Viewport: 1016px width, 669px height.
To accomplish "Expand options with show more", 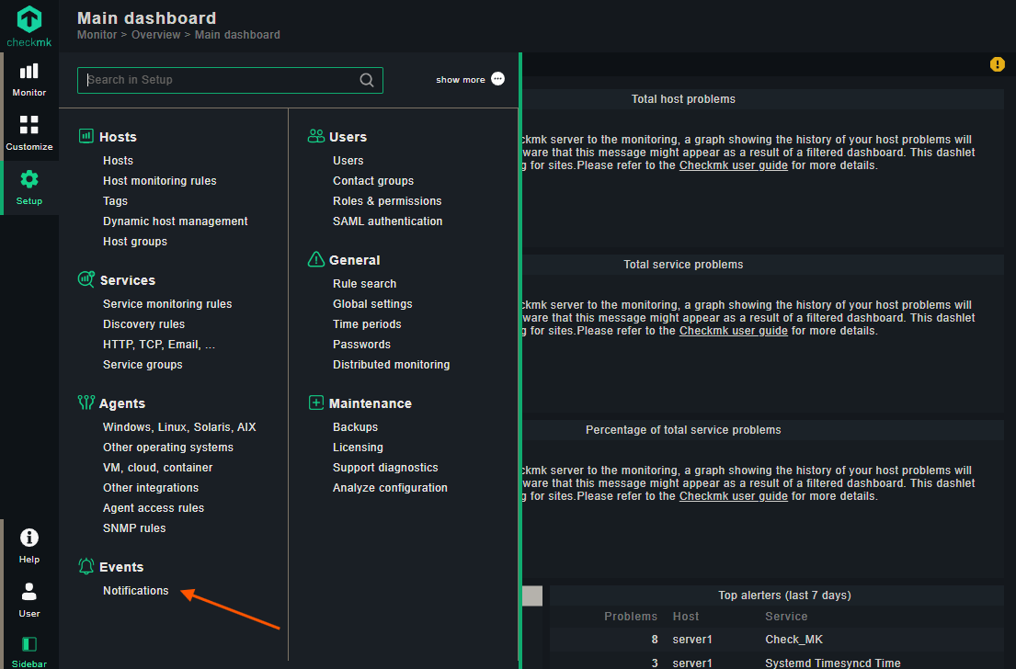I will pos(470,79).
